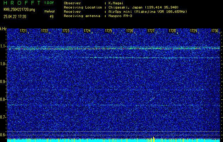
Task: Click the Observer field label
Action: 72,3
